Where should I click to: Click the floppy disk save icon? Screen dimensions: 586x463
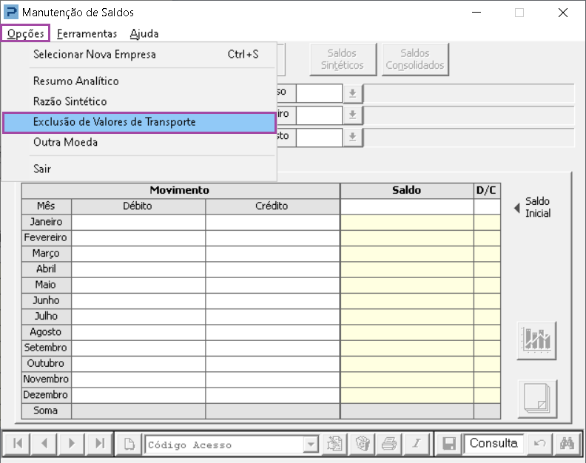tap(448, 444)
